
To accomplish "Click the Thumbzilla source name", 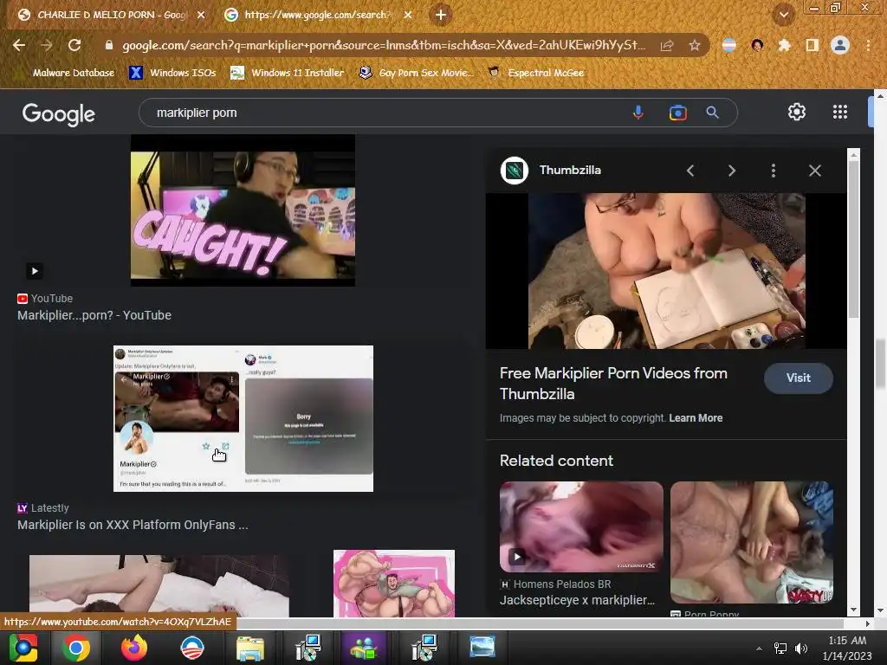I will (x=570, y=171).
